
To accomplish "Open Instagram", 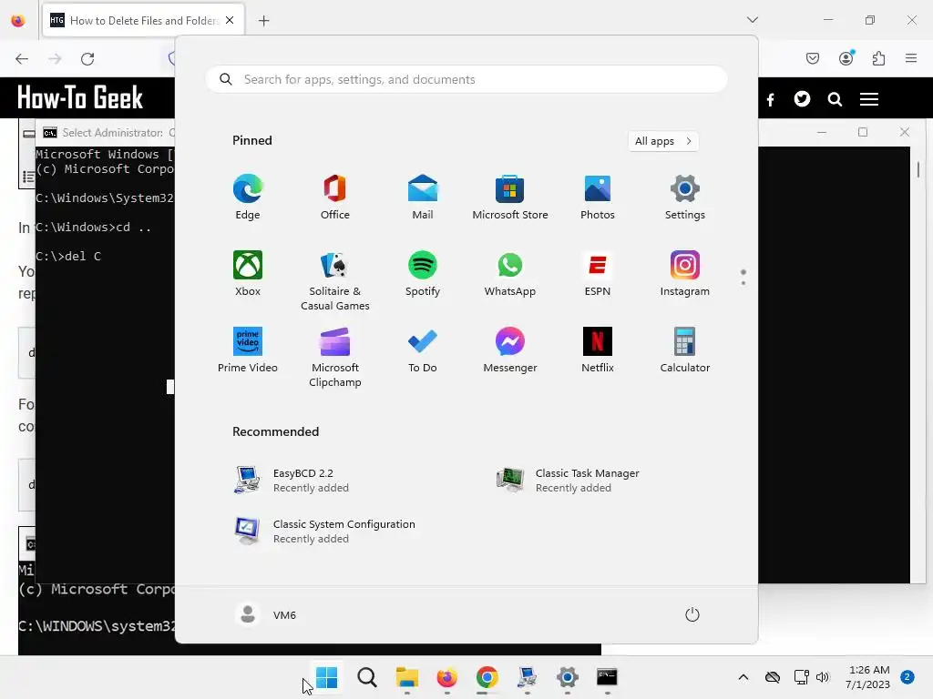I will [x=685, y=273].
